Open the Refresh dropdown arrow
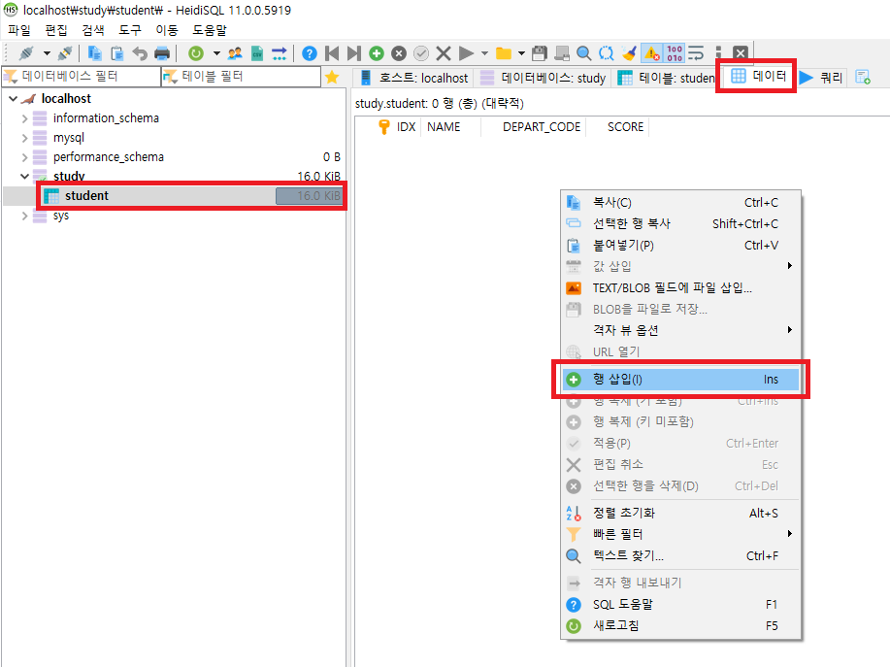890x667 pixels. tap(216, 53)
